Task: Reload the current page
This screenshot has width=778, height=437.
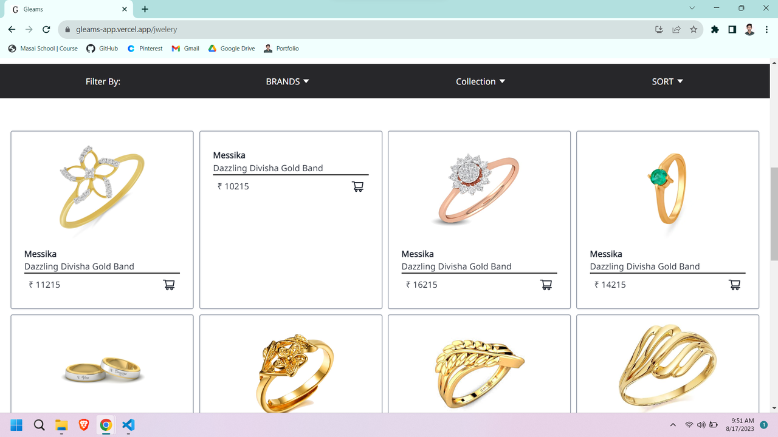Action: (46, 29)
